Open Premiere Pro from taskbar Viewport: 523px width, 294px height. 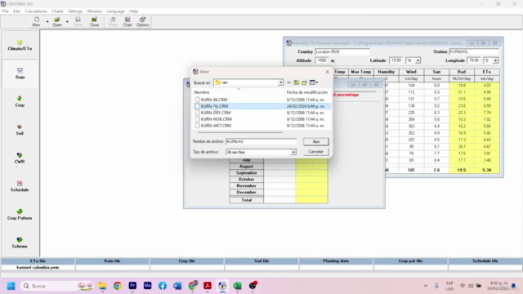pos(132,286)
